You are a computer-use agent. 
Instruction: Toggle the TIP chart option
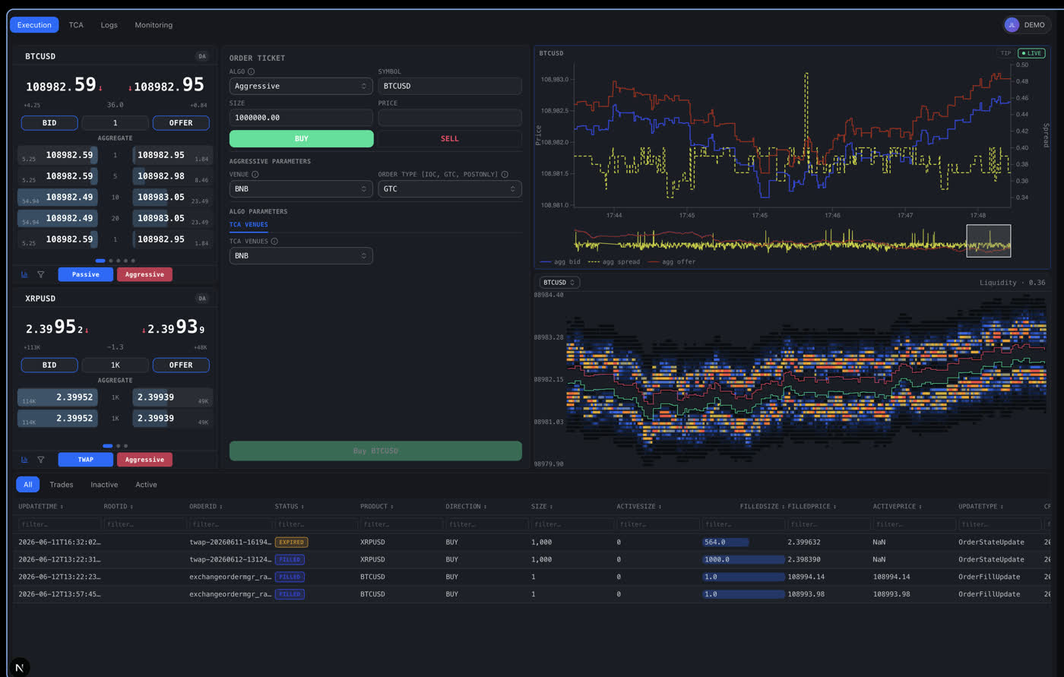tap(1005, 53)
